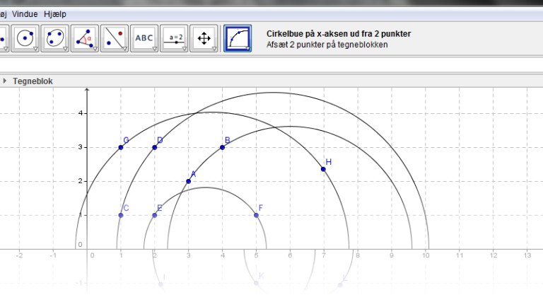Select point A on the graph
This screenshot has width=543, height=295.
click(188, 181)
